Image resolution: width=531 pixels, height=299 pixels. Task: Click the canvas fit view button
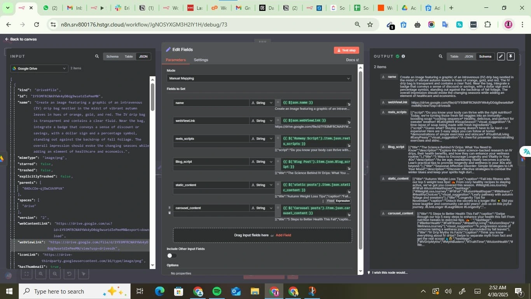26,274
